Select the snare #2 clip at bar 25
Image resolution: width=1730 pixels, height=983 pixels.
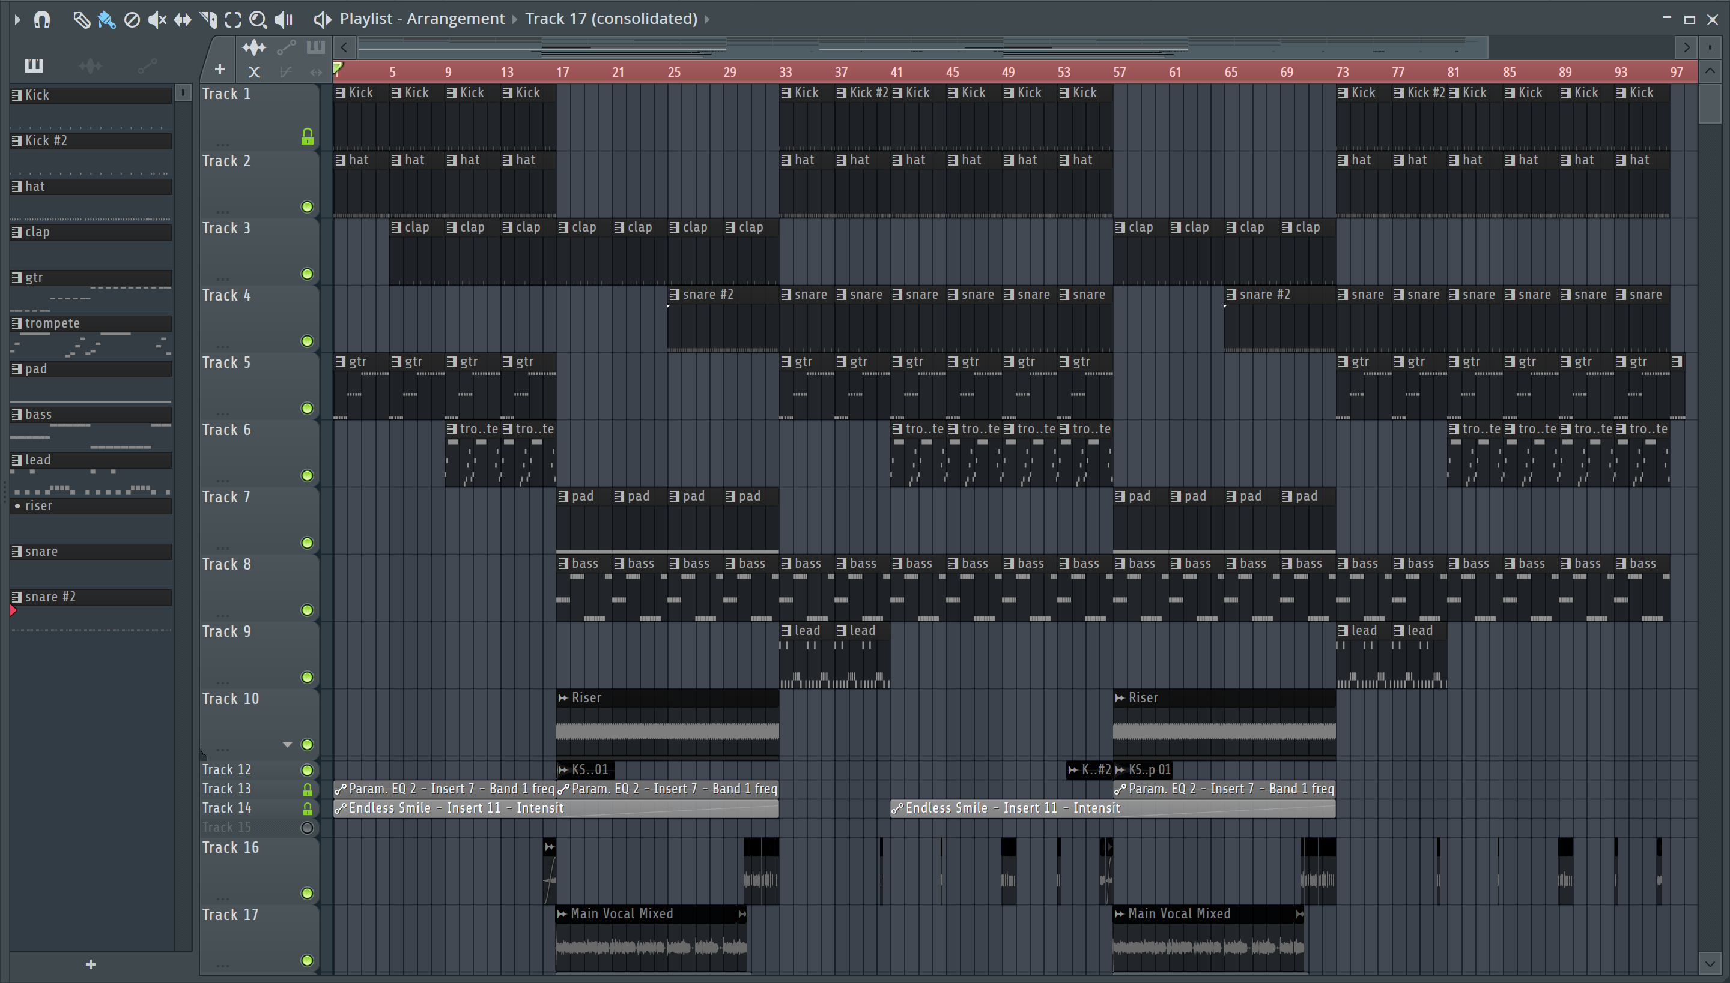point(723,319)
